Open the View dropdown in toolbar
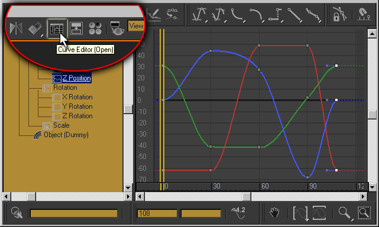Image resolution: width=379 pixels, height=227 pixels. point(136,26)
